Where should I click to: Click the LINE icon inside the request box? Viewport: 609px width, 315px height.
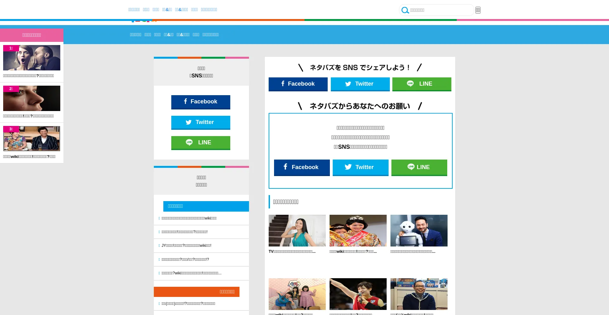coord(410,167)
